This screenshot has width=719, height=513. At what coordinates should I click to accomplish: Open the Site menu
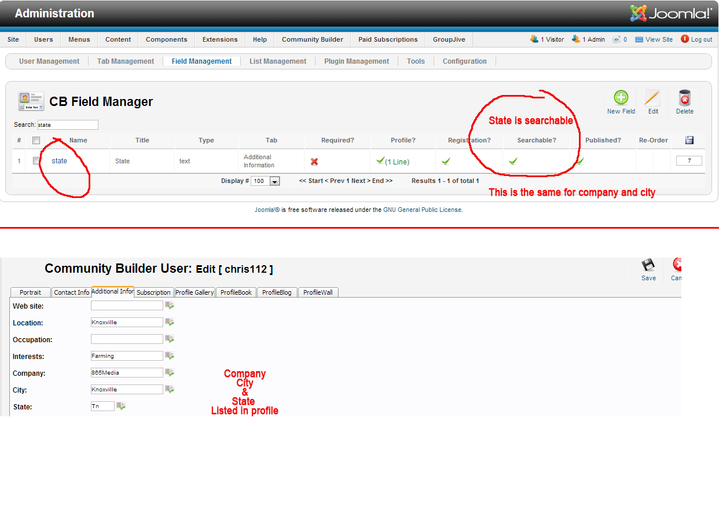click(x=13, y=39)
